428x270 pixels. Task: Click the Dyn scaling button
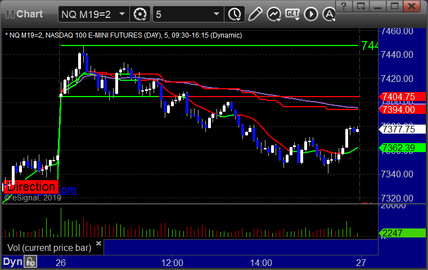pos(12,262)
